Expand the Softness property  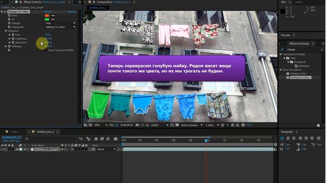click(6, 46)
